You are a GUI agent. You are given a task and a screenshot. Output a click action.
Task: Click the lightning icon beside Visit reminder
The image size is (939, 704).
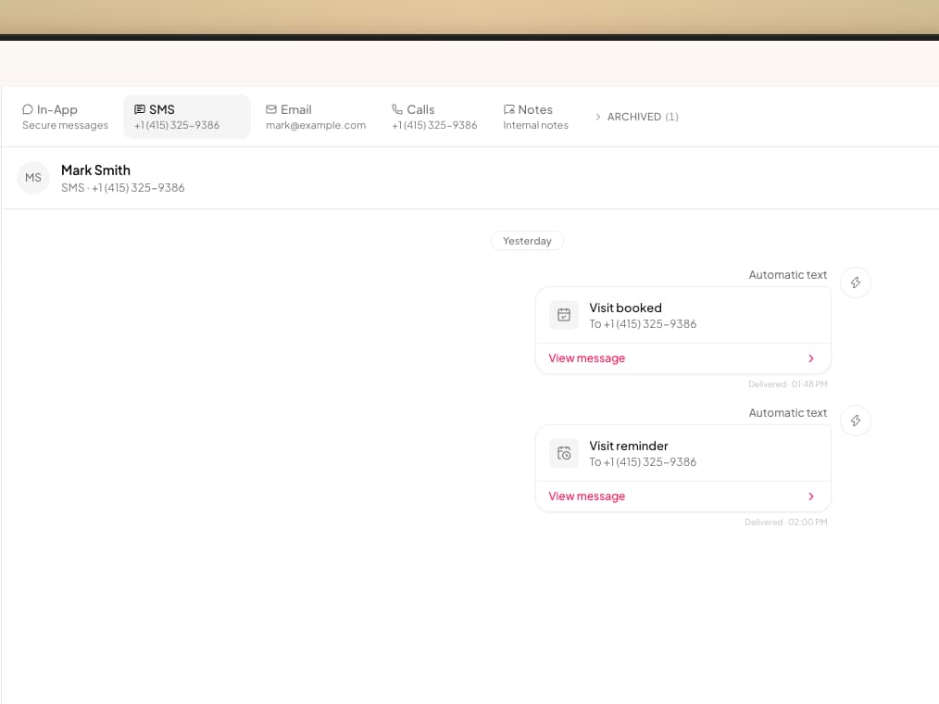pos(855,421)
